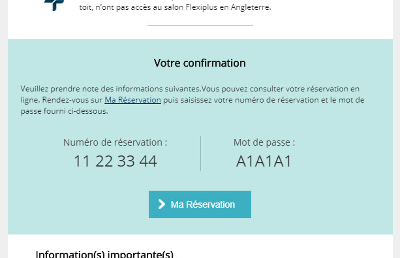This screenshot has height=258, width=400.
Task: Click the word Flexiplus in top sentence
Action: [202, 7]
